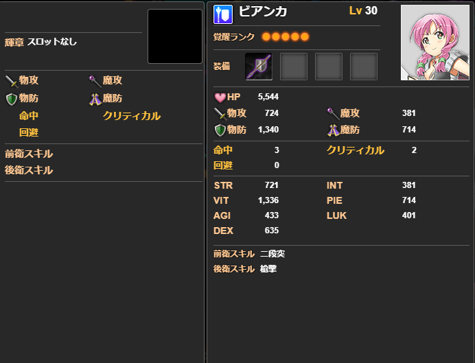Viewport: 475px width, 363px height.
Task: Click the empty black image box on left
Action: click(175, 36)
